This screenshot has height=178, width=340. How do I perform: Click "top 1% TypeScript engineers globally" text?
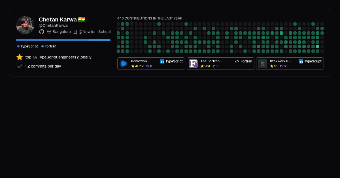click(58, 57)
